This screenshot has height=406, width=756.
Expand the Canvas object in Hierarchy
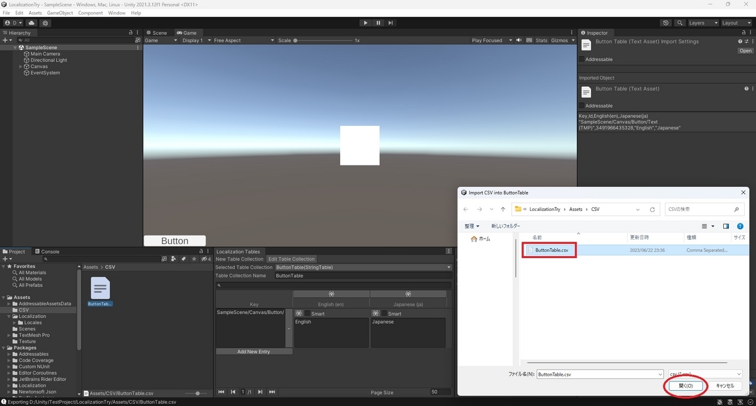coord(20,66)
